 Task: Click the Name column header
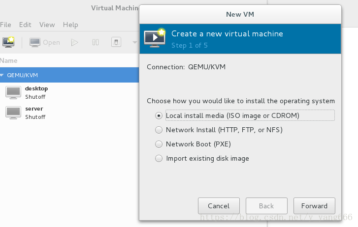click(x=9, y=60)
